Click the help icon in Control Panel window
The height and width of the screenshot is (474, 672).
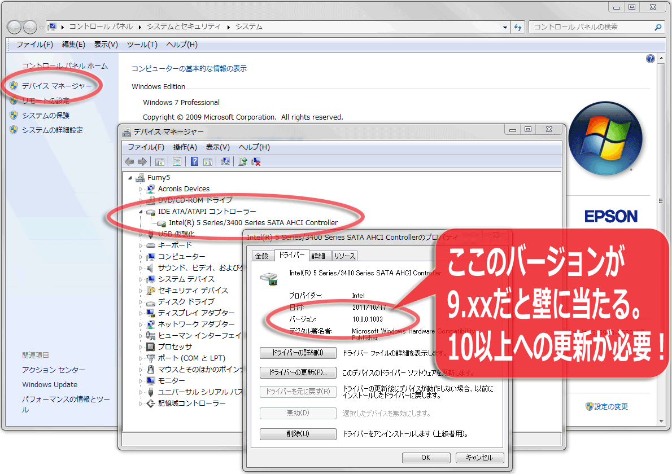pos(650,59)
